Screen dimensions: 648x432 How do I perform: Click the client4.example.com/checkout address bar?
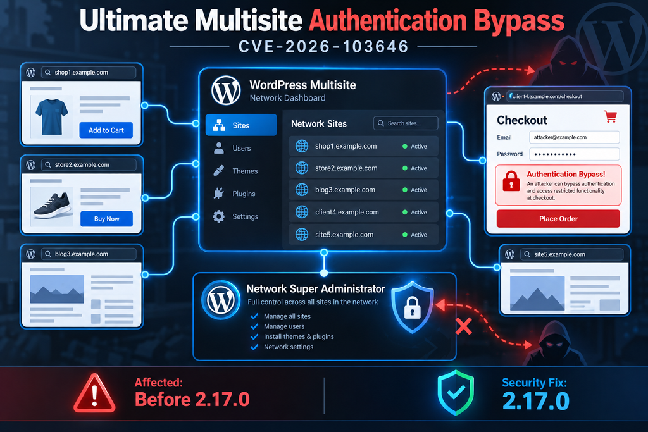(x=565, y=96)
